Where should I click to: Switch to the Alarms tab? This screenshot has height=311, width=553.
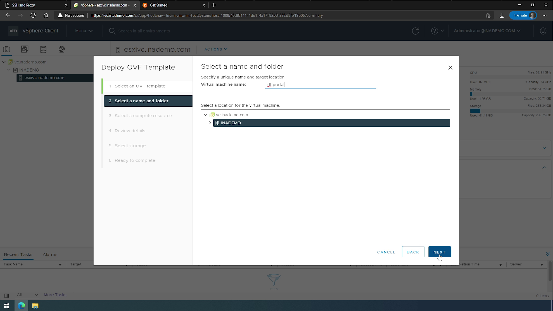pos(50,255)
